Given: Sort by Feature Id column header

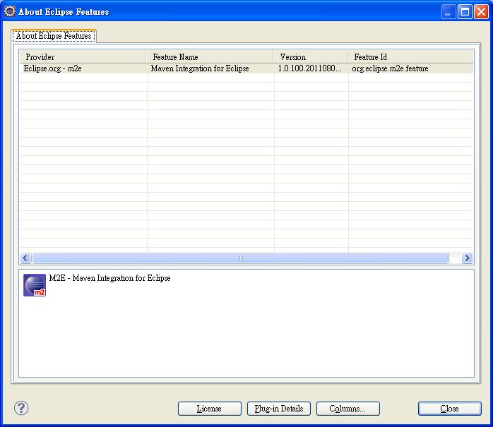Looking at the screenshot, I should [410, 57].
